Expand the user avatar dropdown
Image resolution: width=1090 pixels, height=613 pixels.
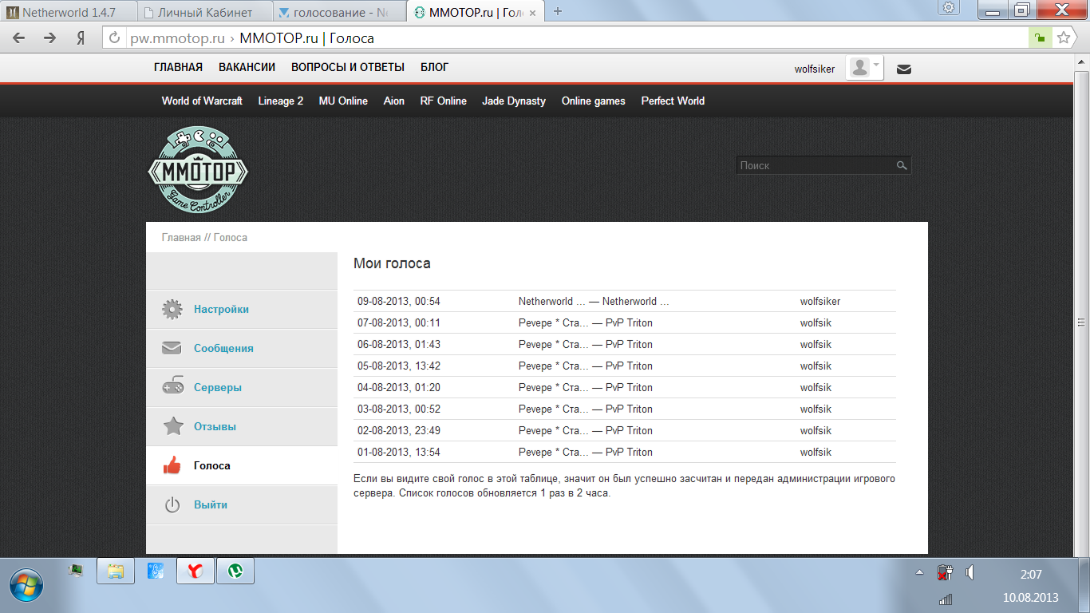click(865, 68)
